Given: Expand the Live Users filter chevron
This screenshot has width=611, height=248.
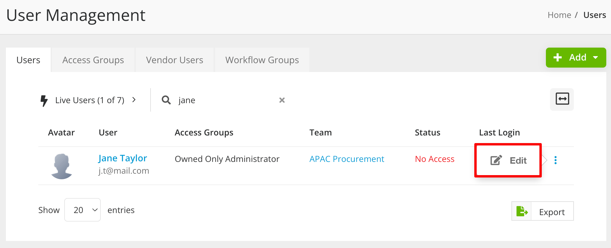Looking at the screenshot, I should (134, 100).
